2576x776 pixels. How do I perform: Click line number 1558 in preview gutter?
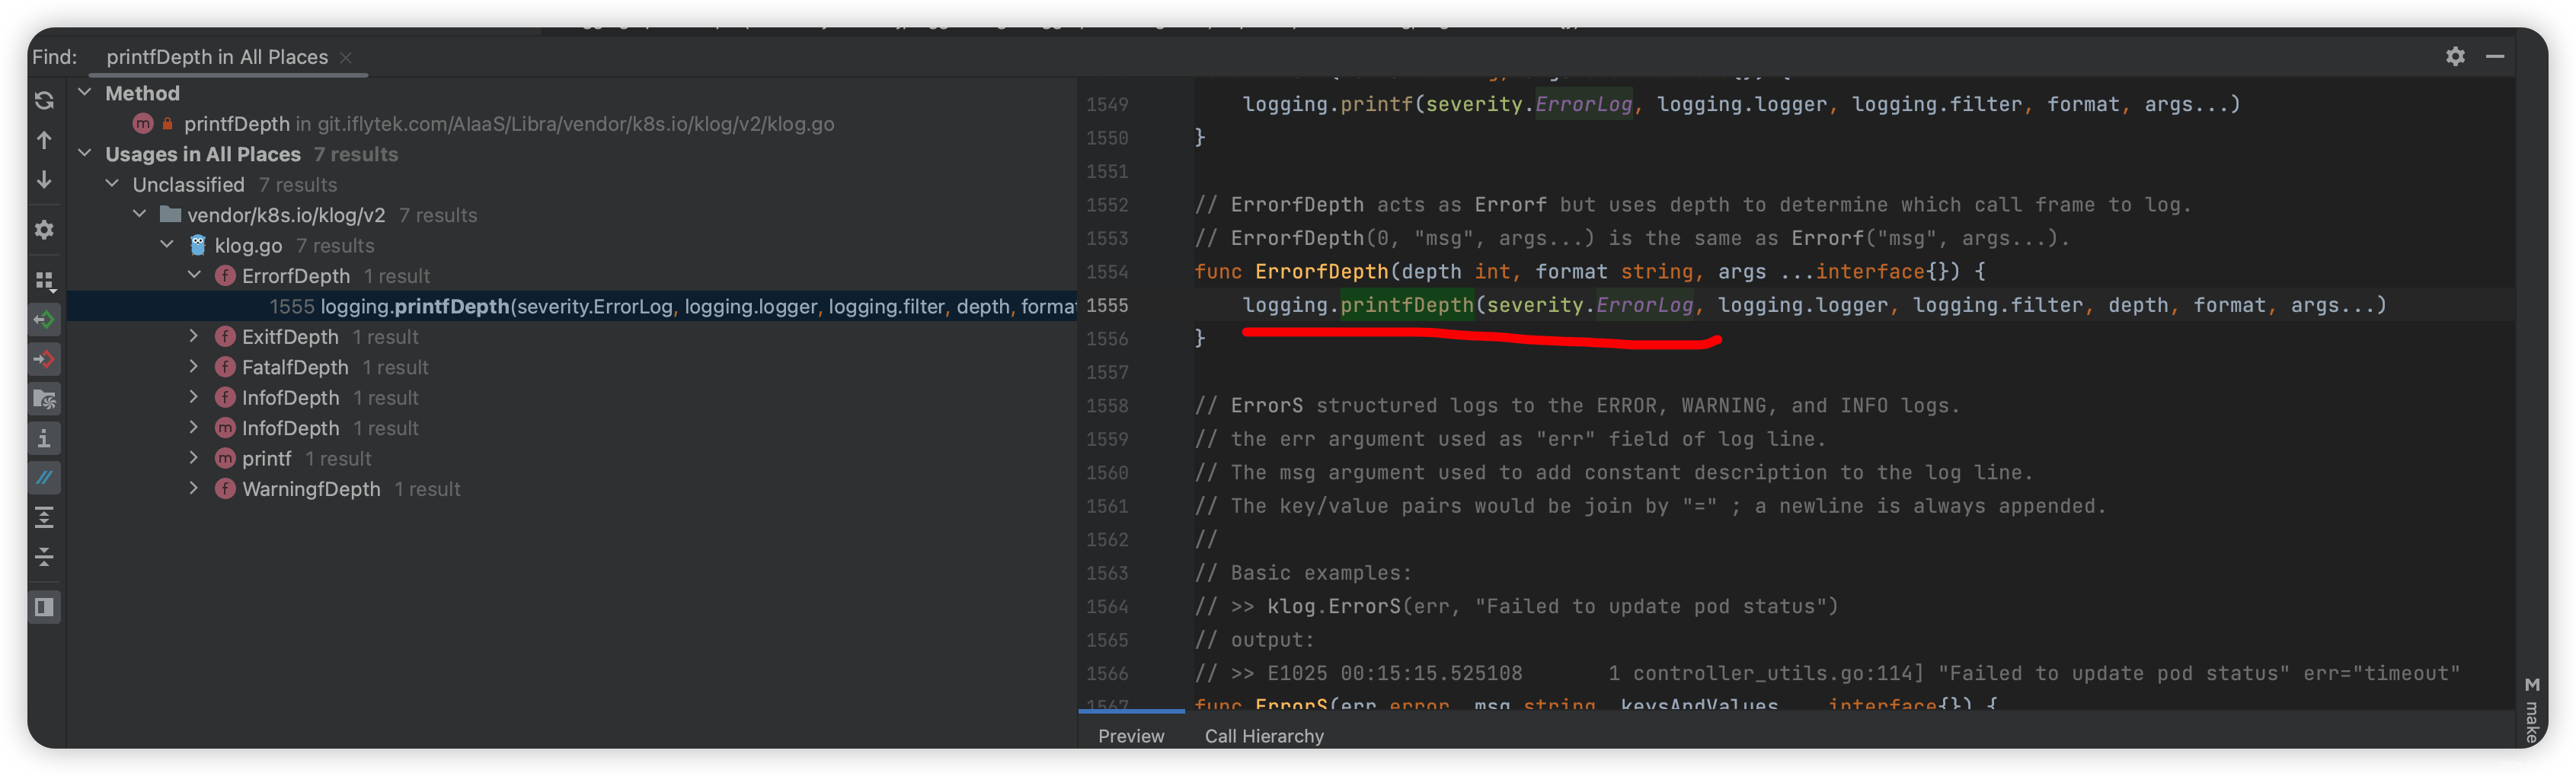click(1107, 405)
